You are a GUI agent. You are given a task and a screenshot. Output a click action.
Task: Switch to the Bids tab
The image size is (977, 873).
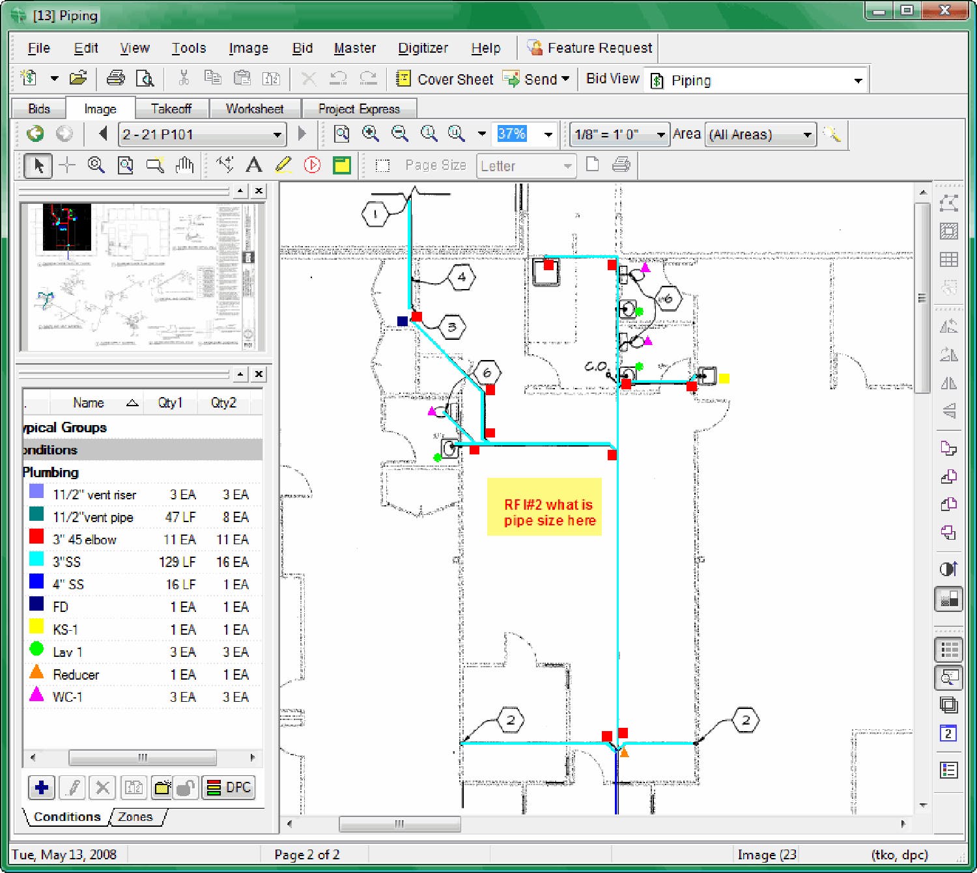point(39,109)
